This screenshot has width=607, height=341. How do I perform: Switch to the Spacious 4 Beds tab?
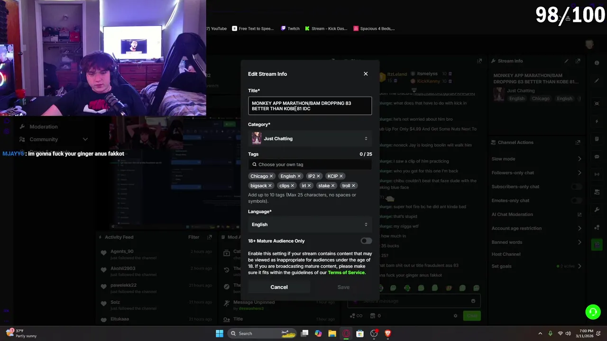point(374,28)
